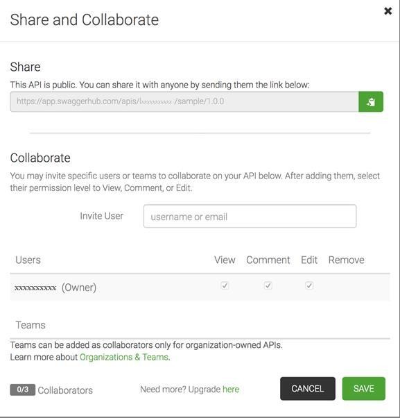
Task: Click the Teams section header
Action: pos(31,325)
